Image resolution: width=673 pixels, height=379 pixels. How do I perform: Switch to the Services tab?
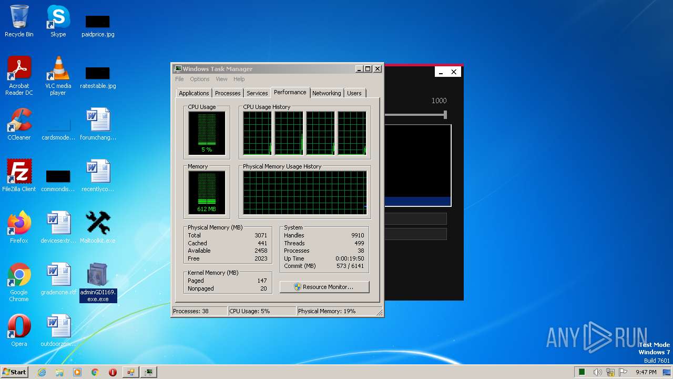pyautogui.click(x=257, y=93)
